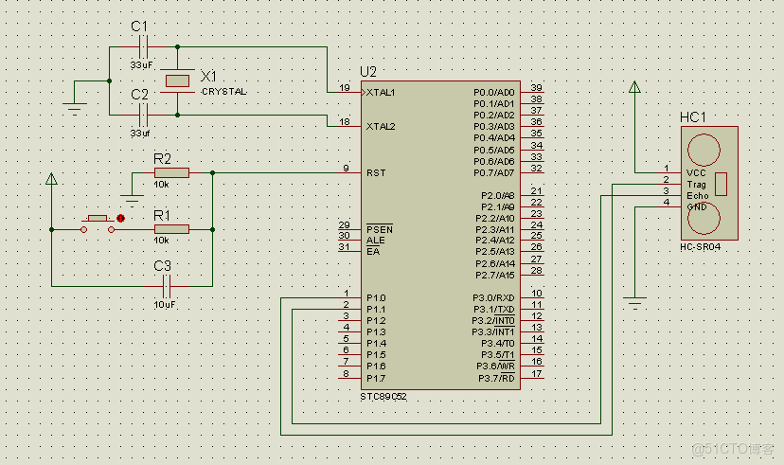Toggle the reset push button switch

click(x=98, y=224)
